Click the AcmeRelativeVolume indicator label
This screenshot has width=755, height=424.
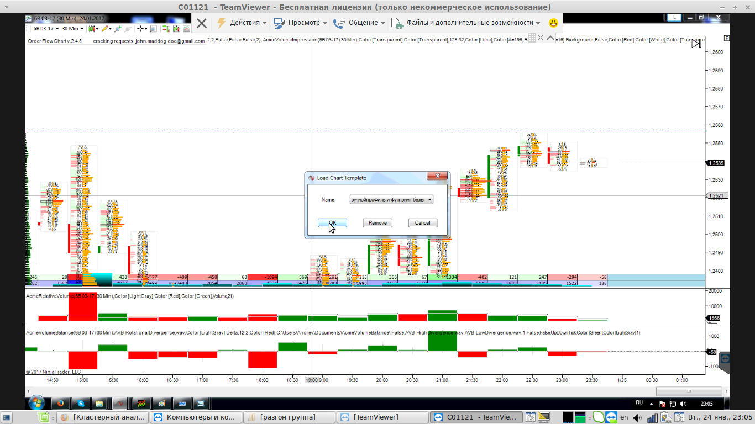point(130,296)
